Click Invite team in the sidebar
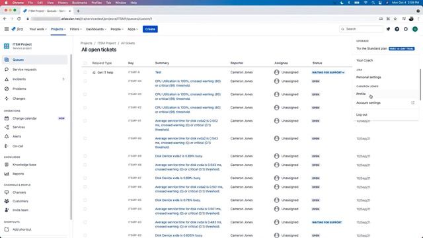423x238 pixels. (x=35, y=210)
